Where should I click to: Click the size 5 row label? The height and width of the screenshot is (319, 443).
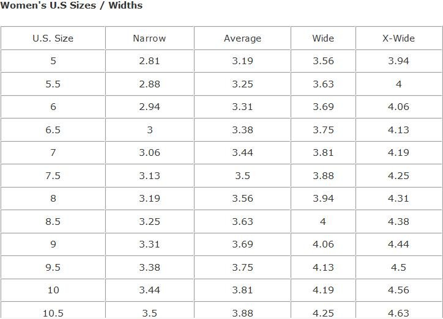click(x=53, y=61)
